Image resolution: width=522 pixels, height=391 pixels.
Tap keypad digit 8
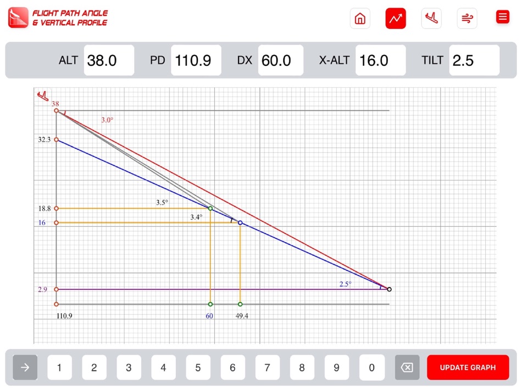pyautogui.click(x=302, y=367)
